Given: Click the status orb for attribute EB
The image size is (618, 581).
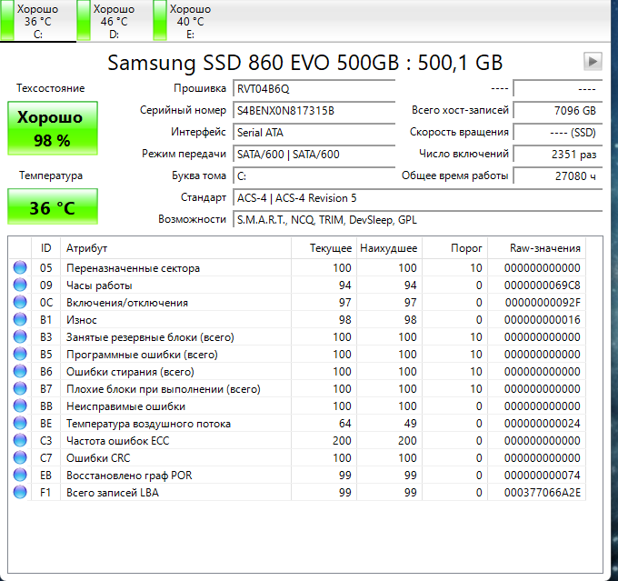Looking at the screenshot, I should (x=20, y=475).
